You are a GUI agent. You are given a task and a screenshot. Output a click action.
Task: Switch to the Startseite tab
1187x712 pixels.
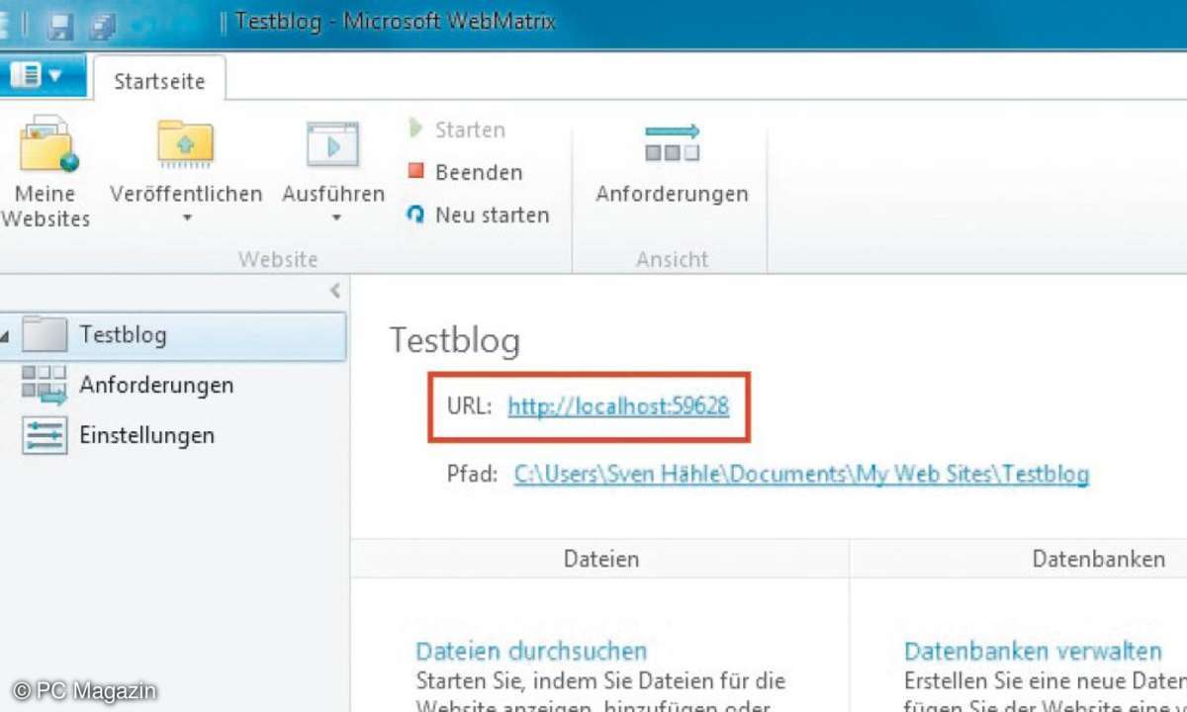coord(159,81)
